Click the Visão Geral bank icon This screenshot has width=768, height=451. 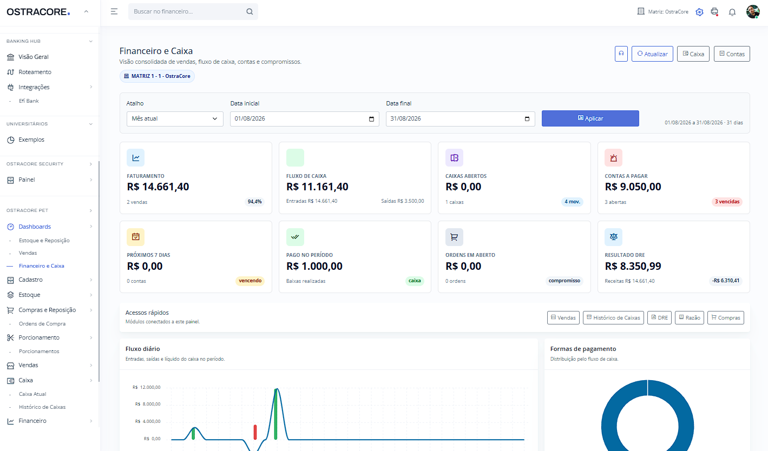click(10, 57)
